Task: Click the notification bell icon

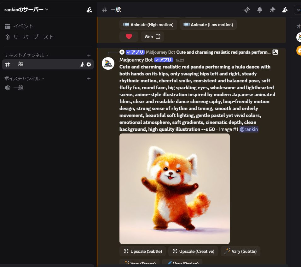Action: 260,10
